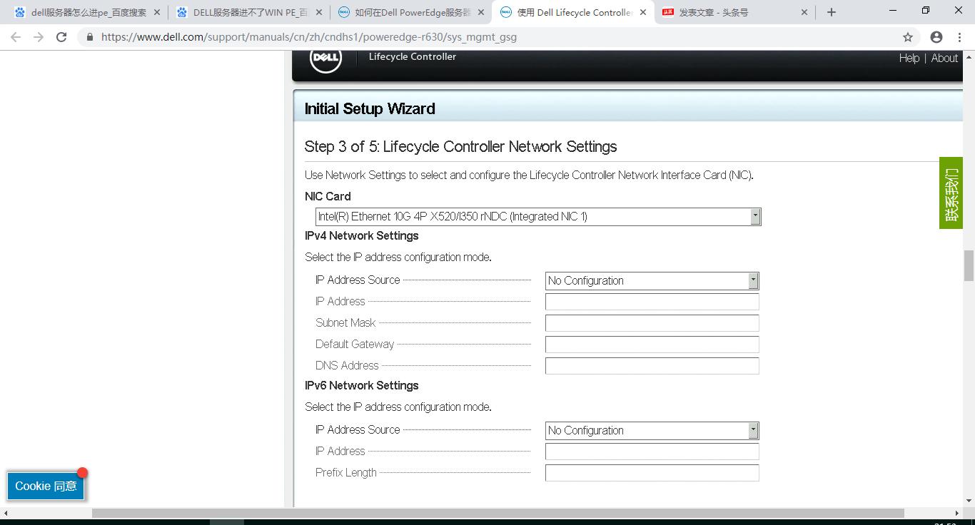Close the 'dell服务器怎么进pe' tab
This screenshot has width=975, height=525.
157,12
